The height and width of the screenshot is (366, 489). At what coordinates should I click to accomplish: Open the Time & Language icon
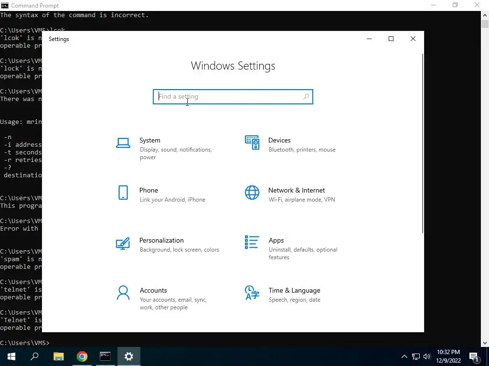[252, 293]
